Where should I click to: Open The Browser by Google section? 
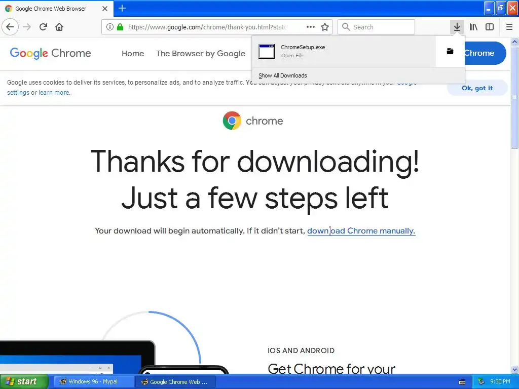[201, 54]
